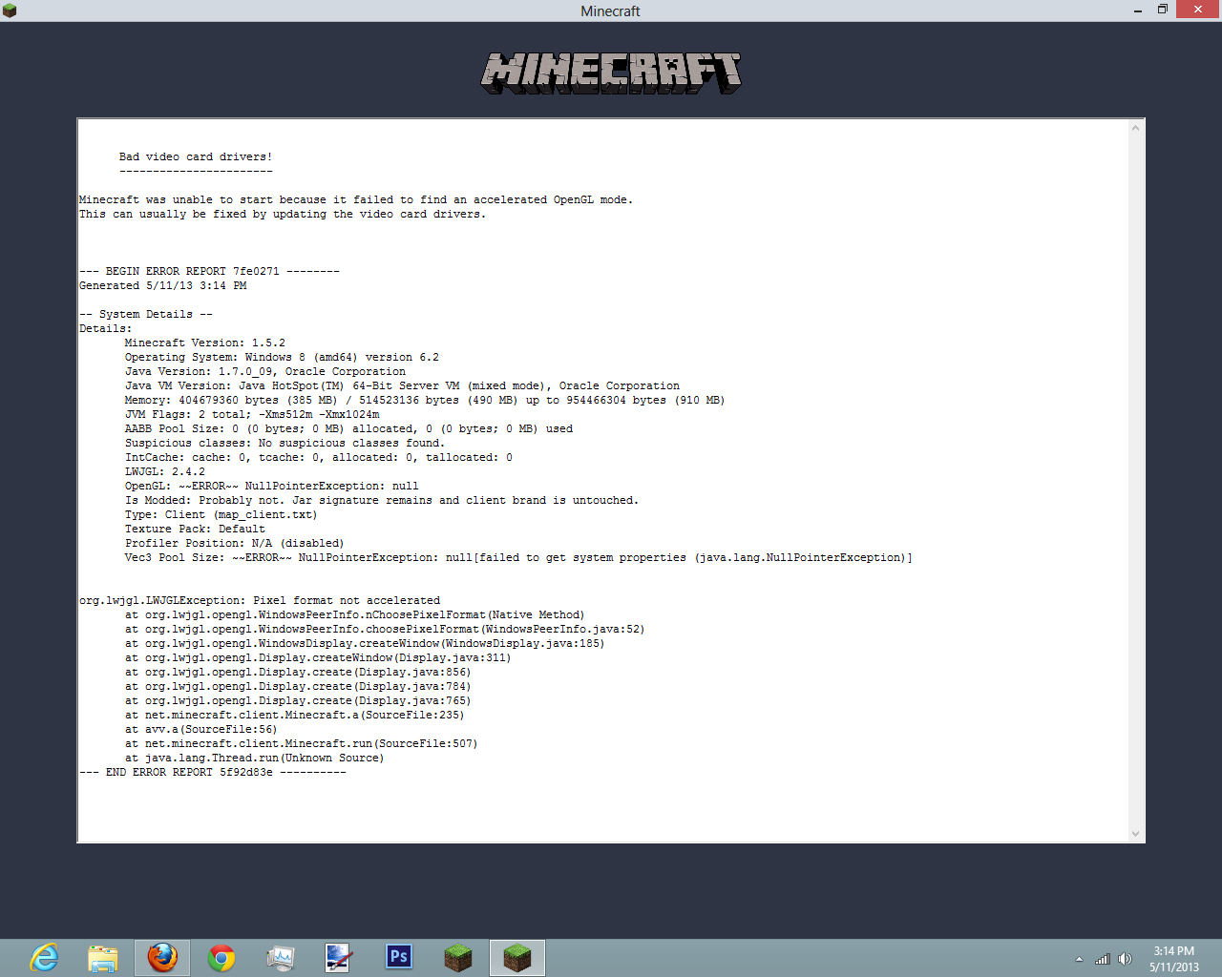
Task: Open the volume speaker tray icon
Action: click(x=1125, y=959)
